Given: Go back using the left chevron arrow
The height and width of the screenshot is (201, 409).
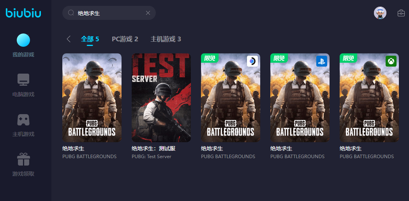Looking at the screenshot, I should pos(69,39).
